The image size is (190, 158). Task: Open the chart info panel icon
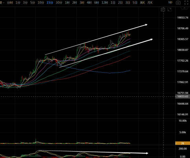163,10
